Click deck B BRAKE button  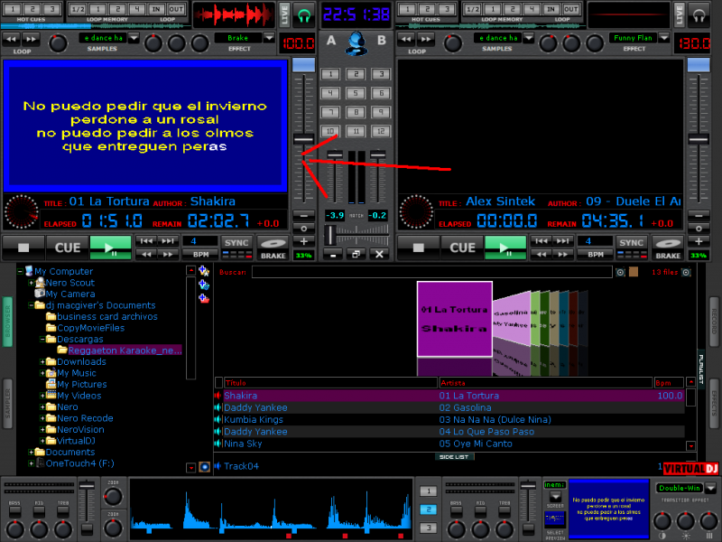point(668,248)
